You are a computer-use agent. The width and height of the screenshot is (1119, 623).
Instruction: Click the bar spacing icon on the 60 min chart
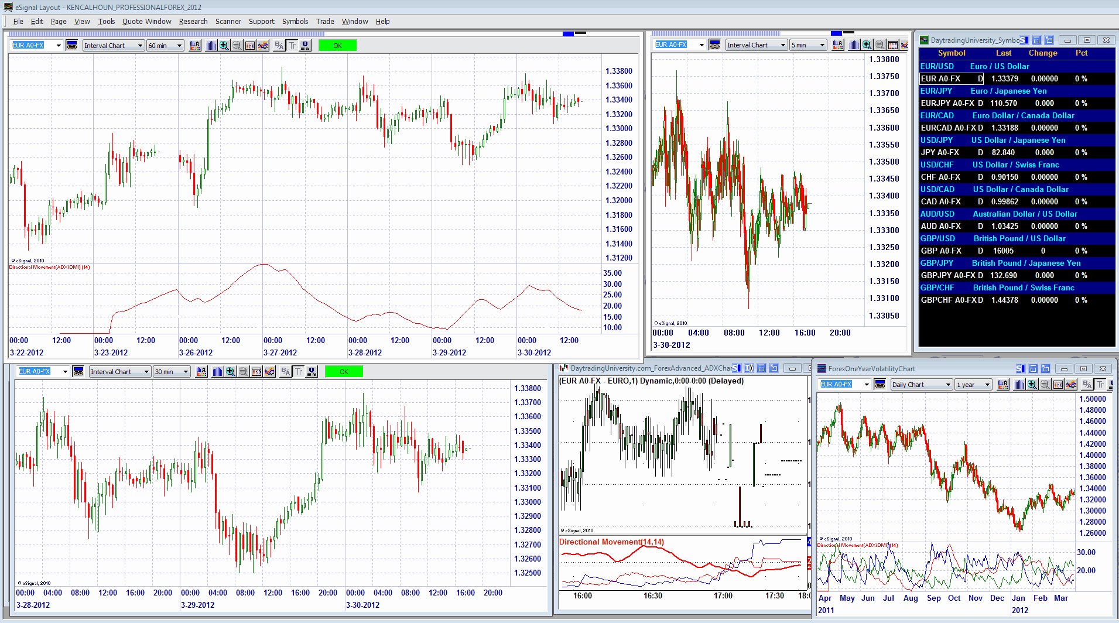click(211, 46)
